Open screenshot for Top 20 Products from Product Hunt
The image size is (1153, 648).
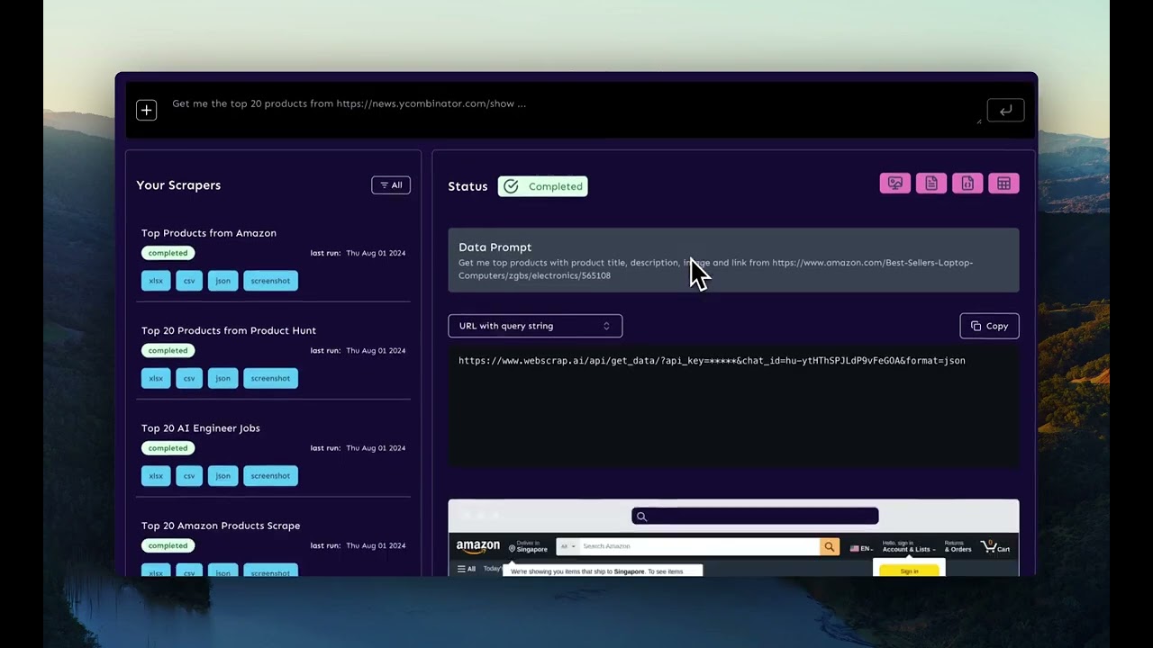point(270,378)
